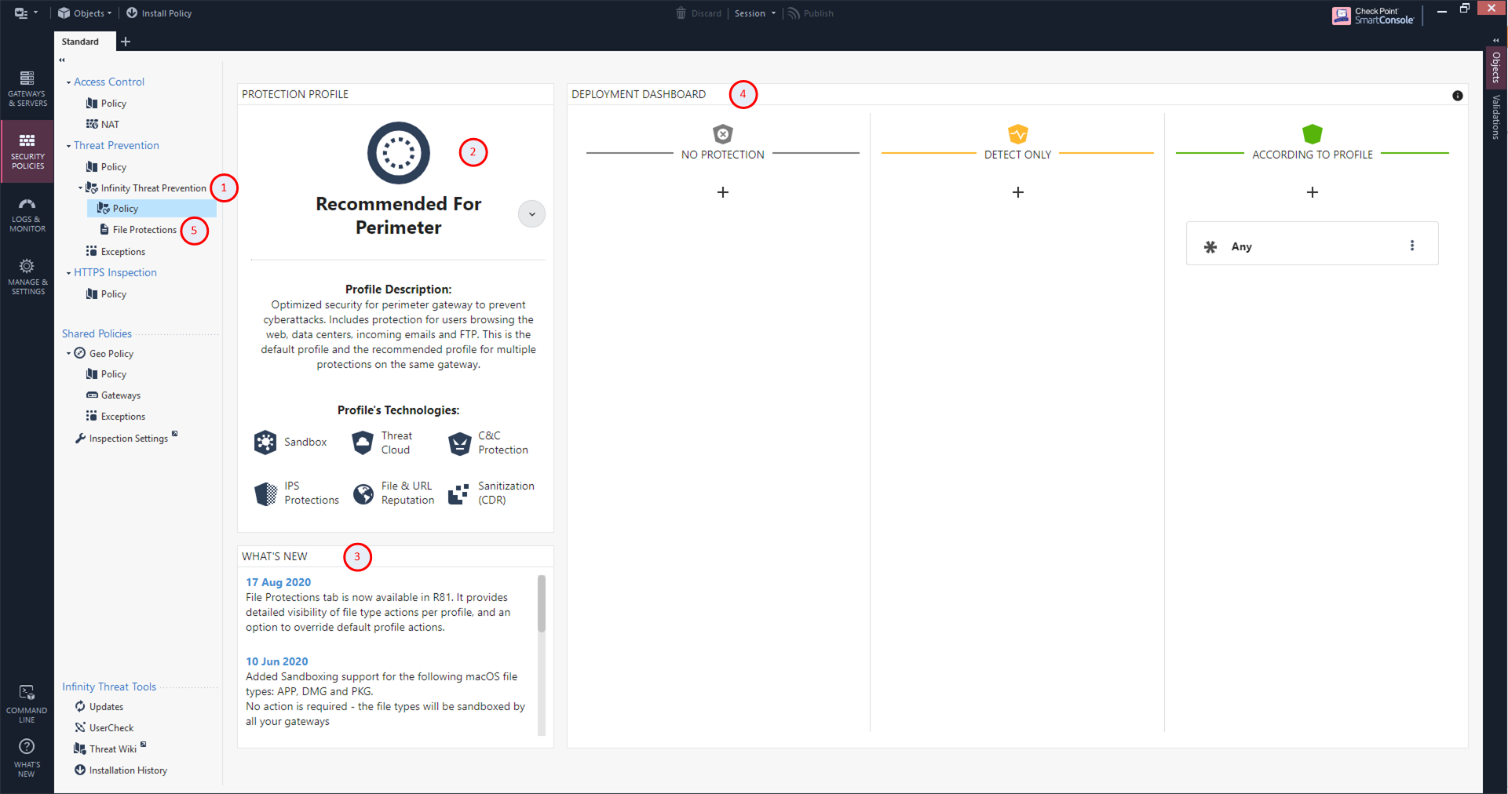Open Access Control Policy
The image size is (1508, 794).
tap(107, 104)
